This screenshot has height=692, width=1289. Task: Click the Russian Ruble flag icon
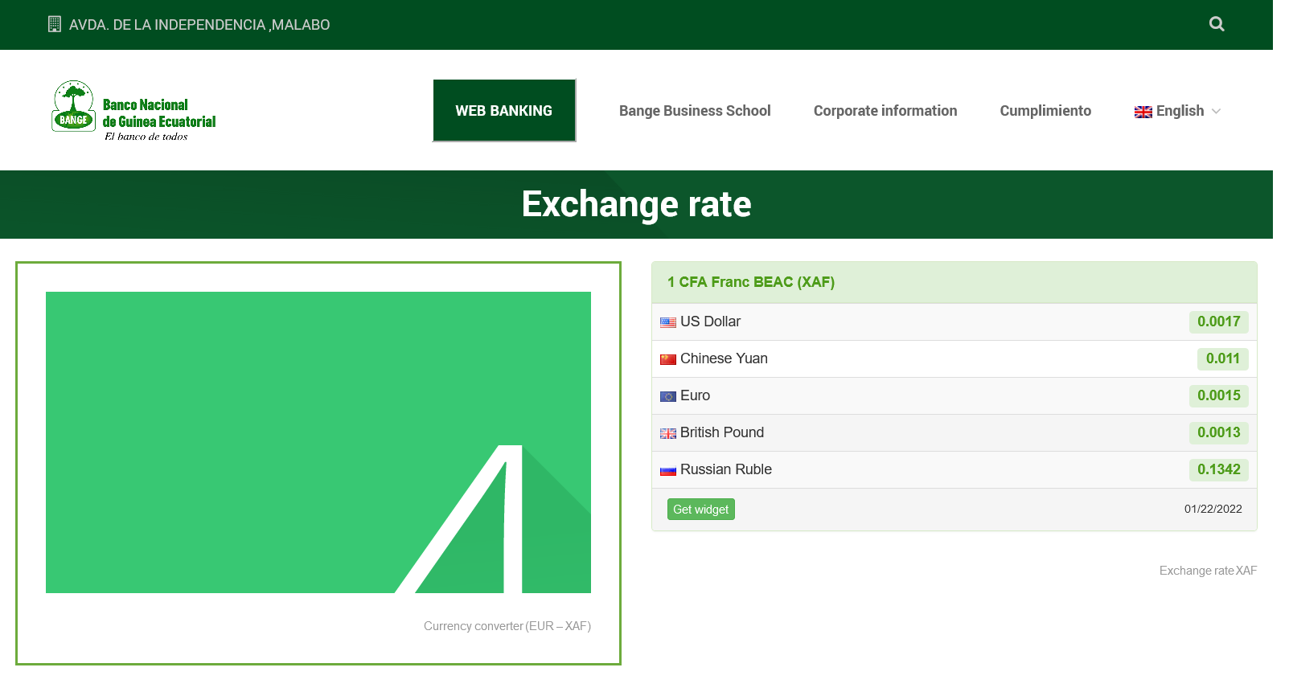pos(668,470)
